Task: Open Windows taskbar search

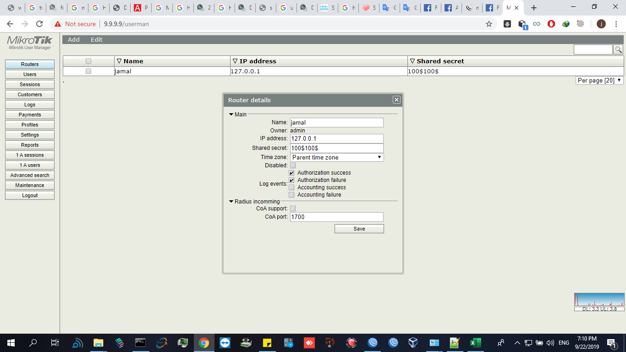Action: point(33,342)
